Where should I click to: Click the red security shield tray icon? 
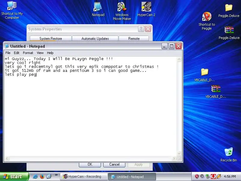click(x=197, y=176)
